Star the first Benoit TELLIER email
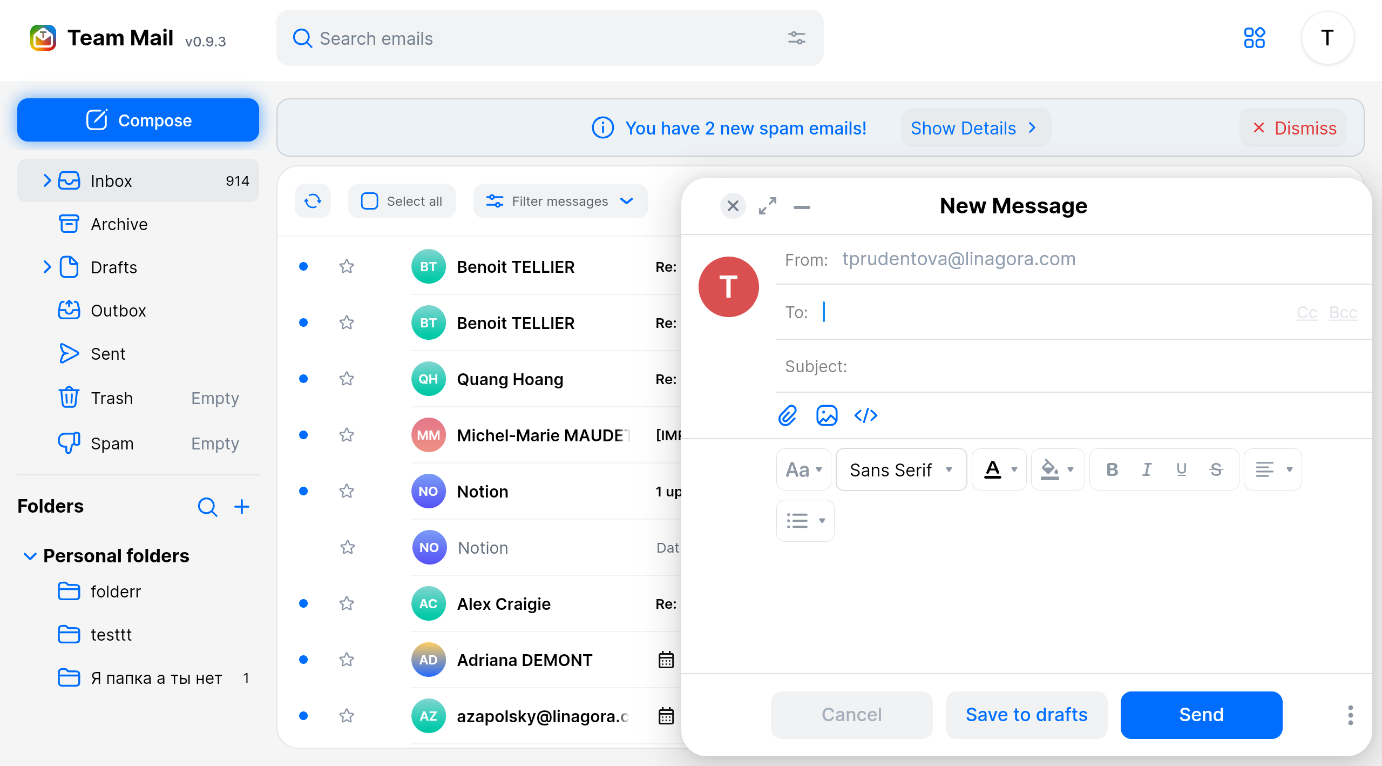 (x=346, y=266)
